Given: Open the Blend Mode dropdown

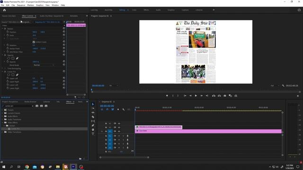Looking at the screenshot, I should pos(44,65).
